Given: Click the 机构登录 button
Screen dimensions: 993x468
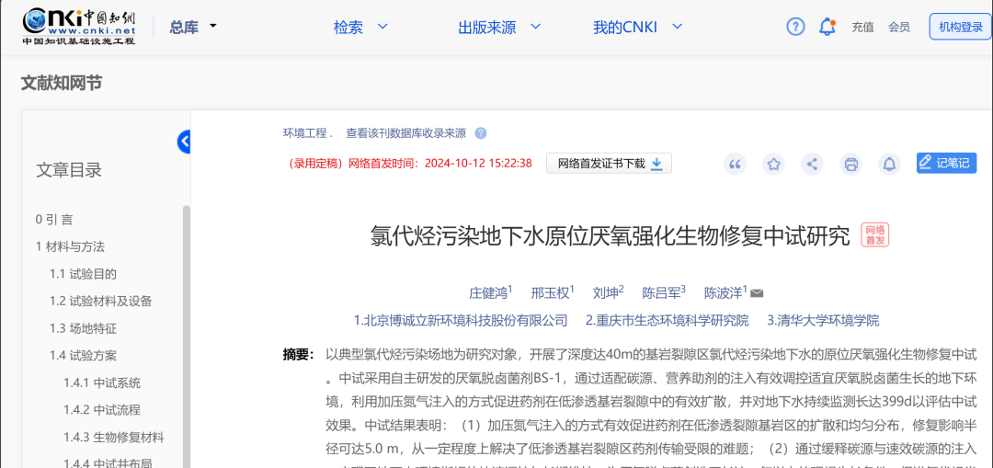Looking at the screenshot, I should (x=960, y=27).
